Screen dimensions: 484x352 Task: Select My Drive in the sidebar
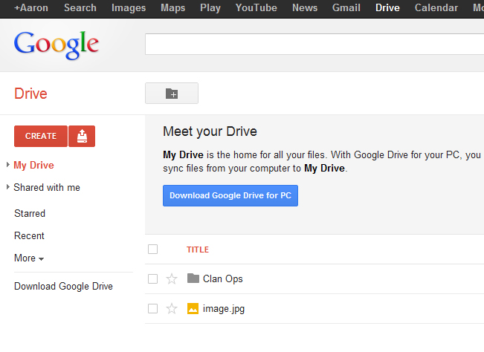point(33,165)
